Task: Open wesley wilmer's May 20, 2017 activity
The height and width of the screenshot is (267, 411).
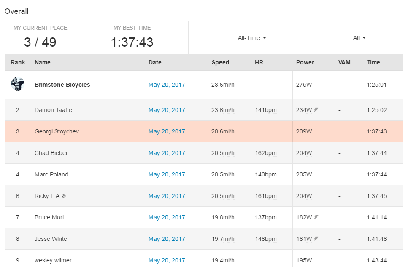Action: pos(167,260)
